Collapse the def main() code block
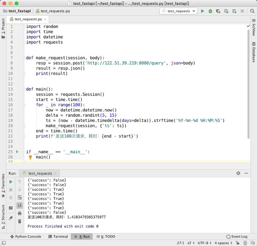 24,89
